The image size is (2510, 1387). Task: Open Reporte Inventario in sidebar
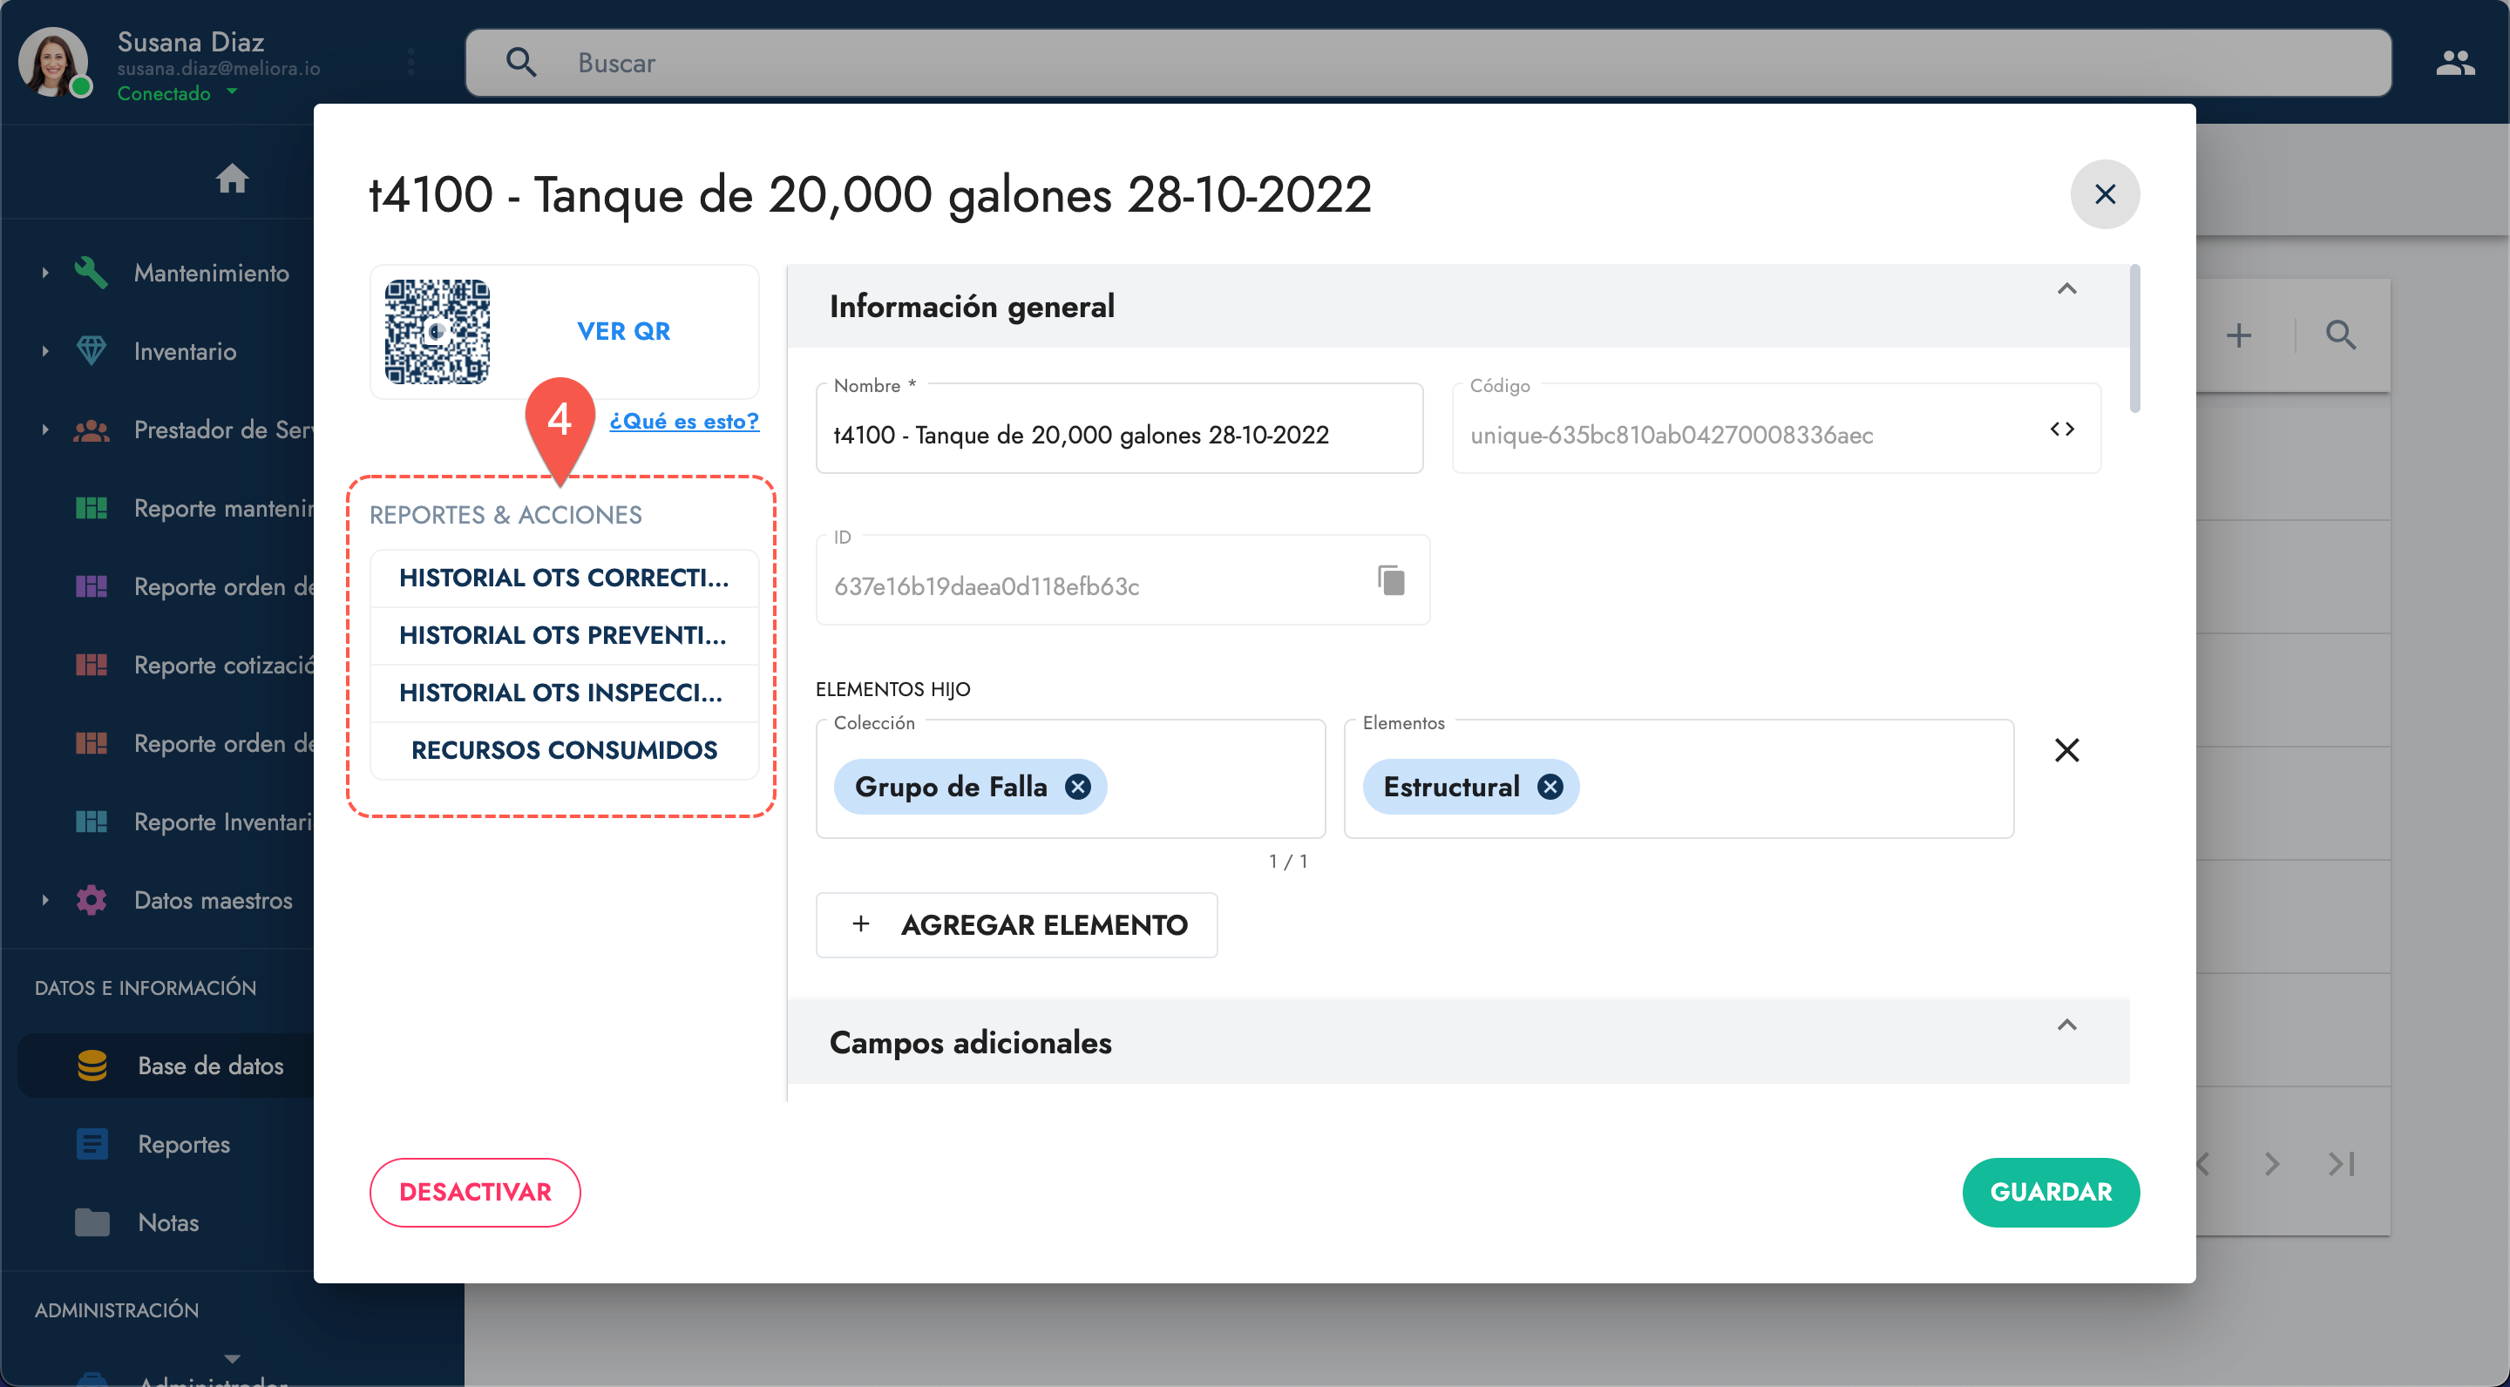tap(193, 822)
